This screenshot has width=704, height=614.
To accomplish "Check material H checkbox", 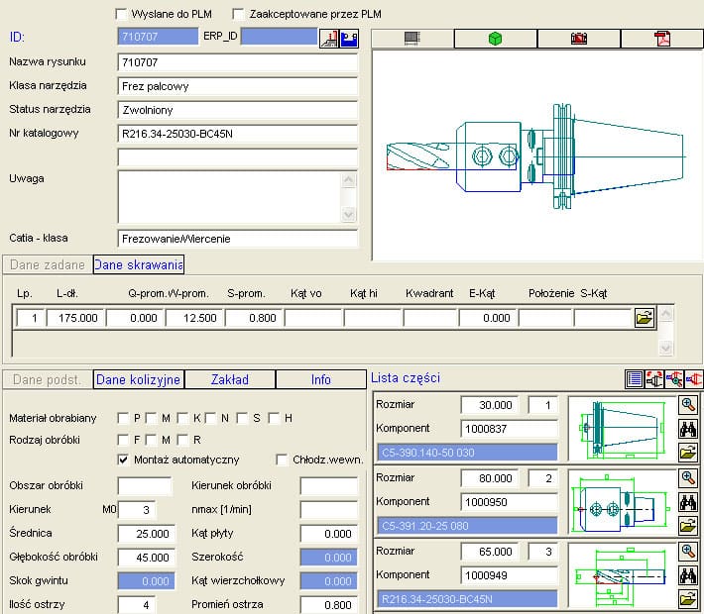I will tap(274, 418).
